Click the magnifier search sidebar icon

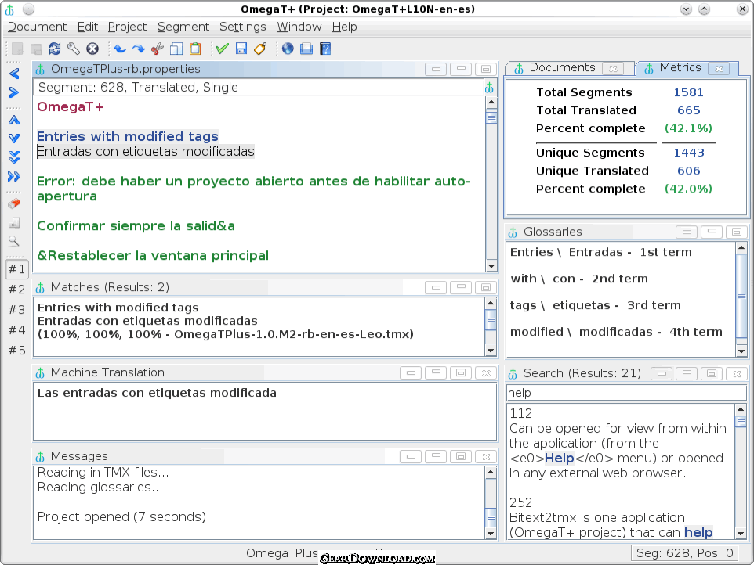click(x=14, y=241)
